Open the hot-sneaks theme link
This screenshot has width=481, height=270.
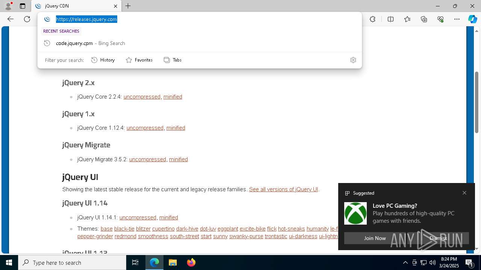click(x=292, y=229)
